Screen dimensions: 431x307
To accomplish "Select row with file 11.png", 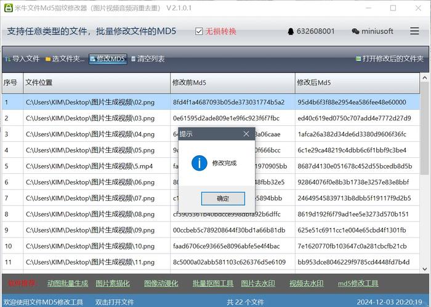I will 211,262.
